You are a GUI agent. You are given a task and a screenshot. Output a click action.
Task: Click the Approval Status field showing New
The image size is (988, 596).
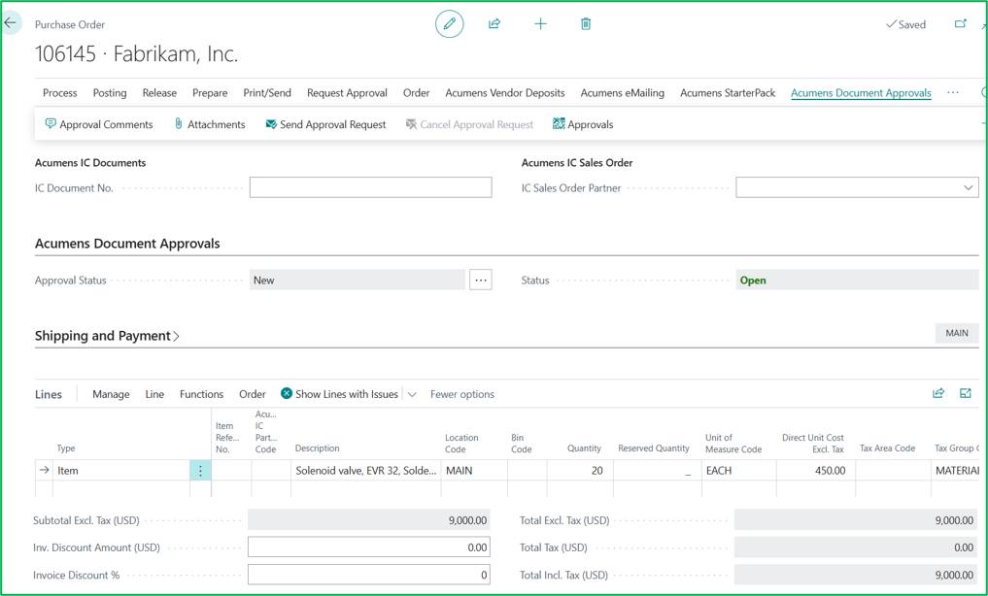(x=358, y=281)
